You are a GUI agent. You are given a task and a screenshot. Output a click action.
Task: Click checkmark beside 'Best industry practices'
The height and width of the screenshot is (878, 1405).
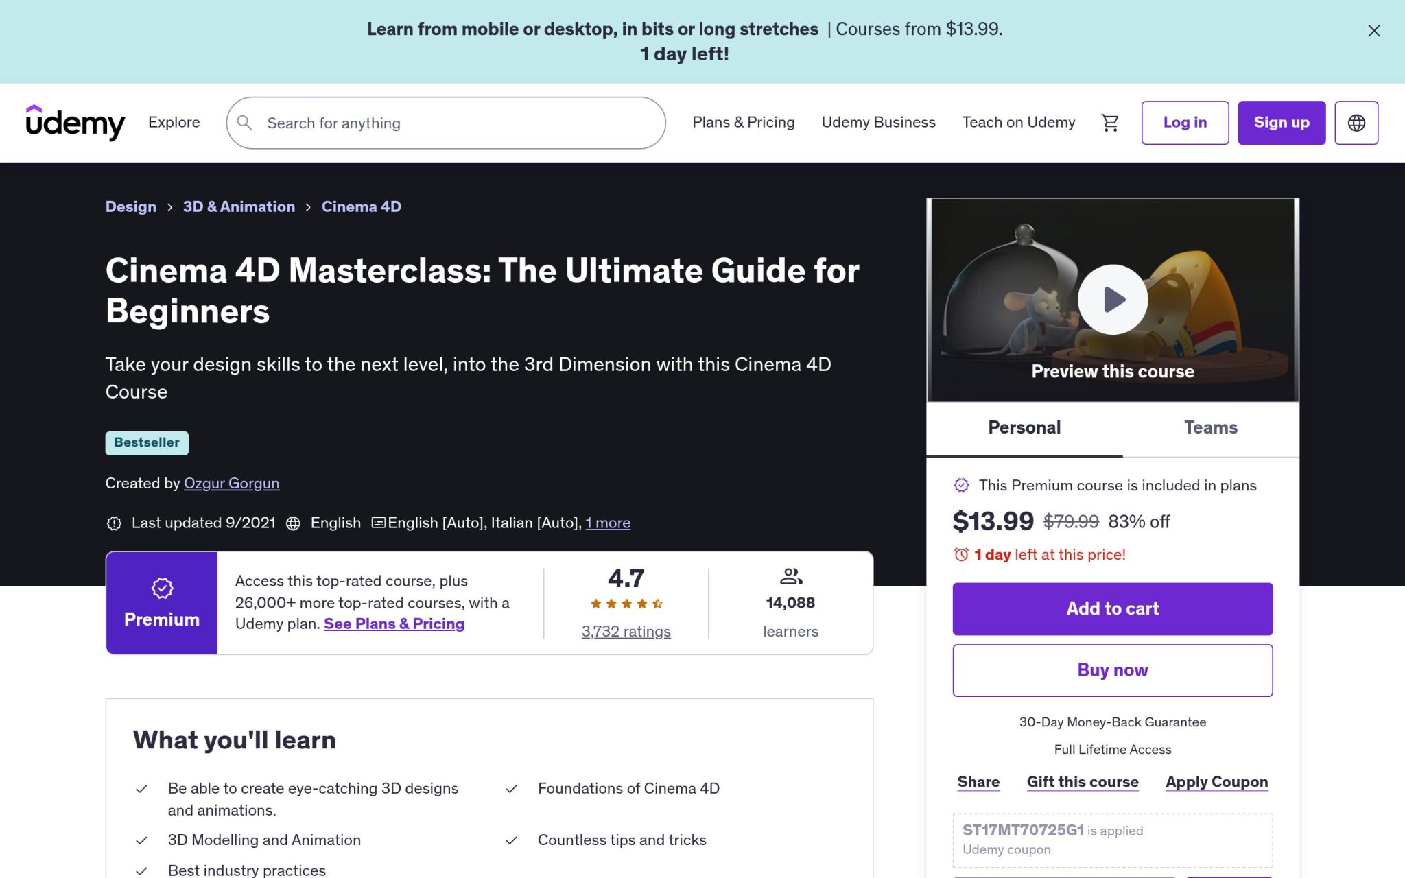point(141,870)
